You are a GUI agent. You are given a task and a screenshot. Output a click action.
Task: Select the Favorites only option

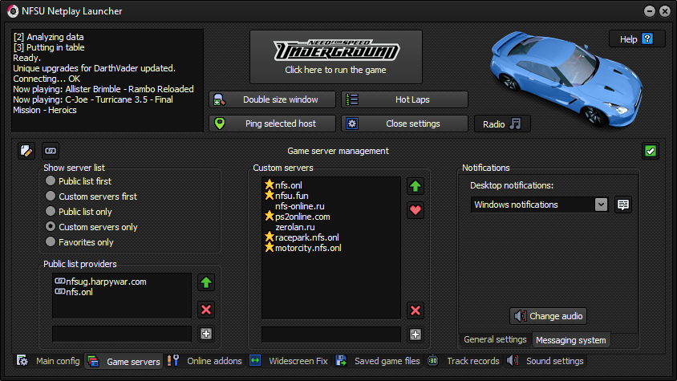(x=79, y=242)
